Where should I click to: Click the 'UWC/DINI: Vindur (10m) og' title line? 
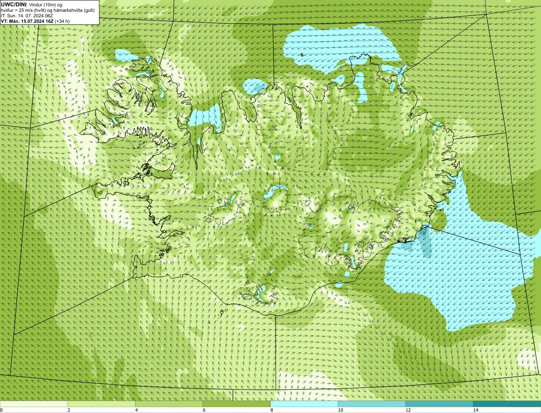[x=32, y=4]
